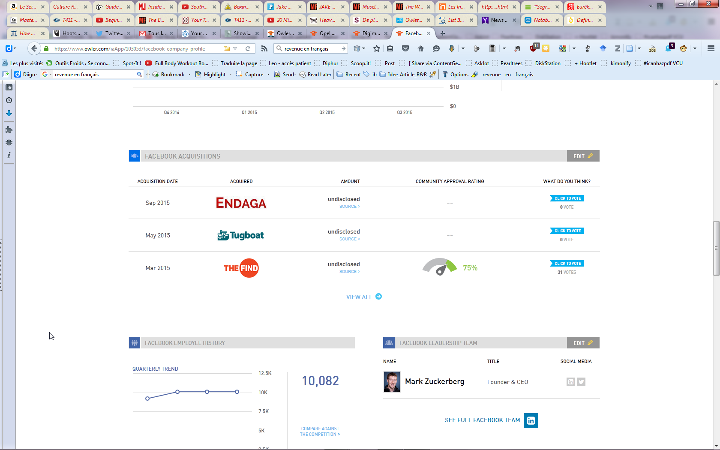Click to vote on Endaga acquisition
The height and width of the screenshot is (450, 720).
click(567, 198)
